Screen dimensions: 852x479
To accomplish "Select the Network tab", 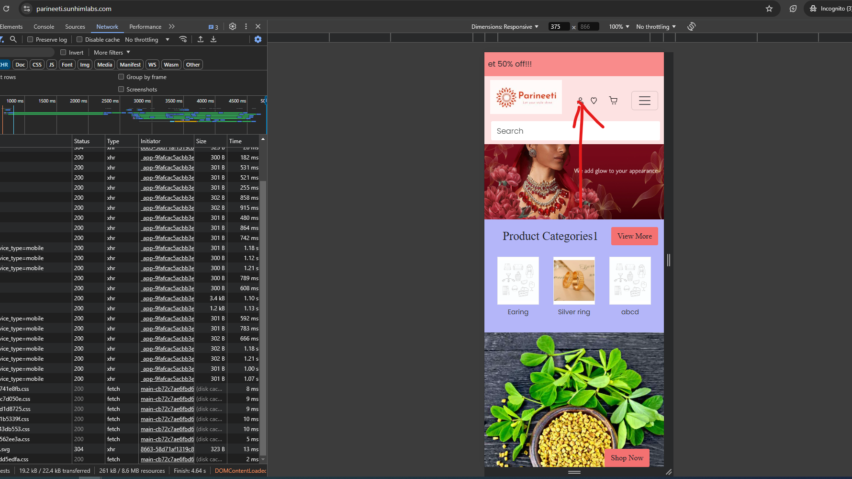I will [107, 27].
